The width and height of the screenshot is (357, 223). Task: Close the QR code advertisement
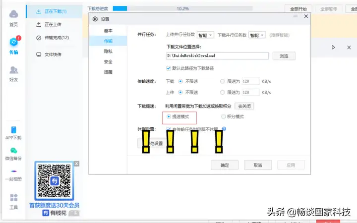coord(77,164)
